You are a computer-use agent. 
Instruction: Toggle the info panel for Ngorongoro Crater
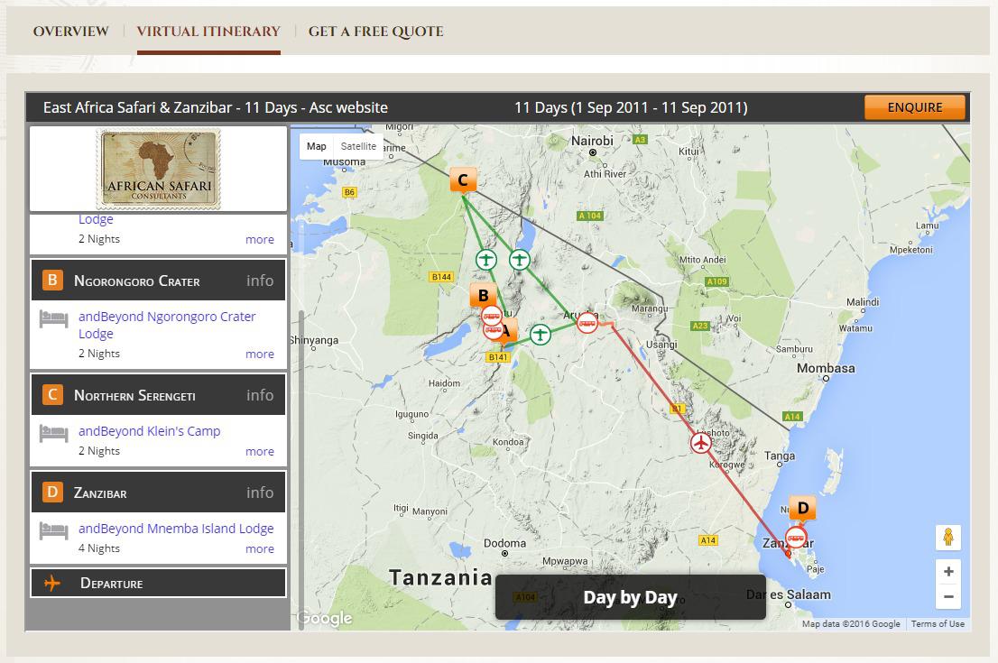pos(260,280)
